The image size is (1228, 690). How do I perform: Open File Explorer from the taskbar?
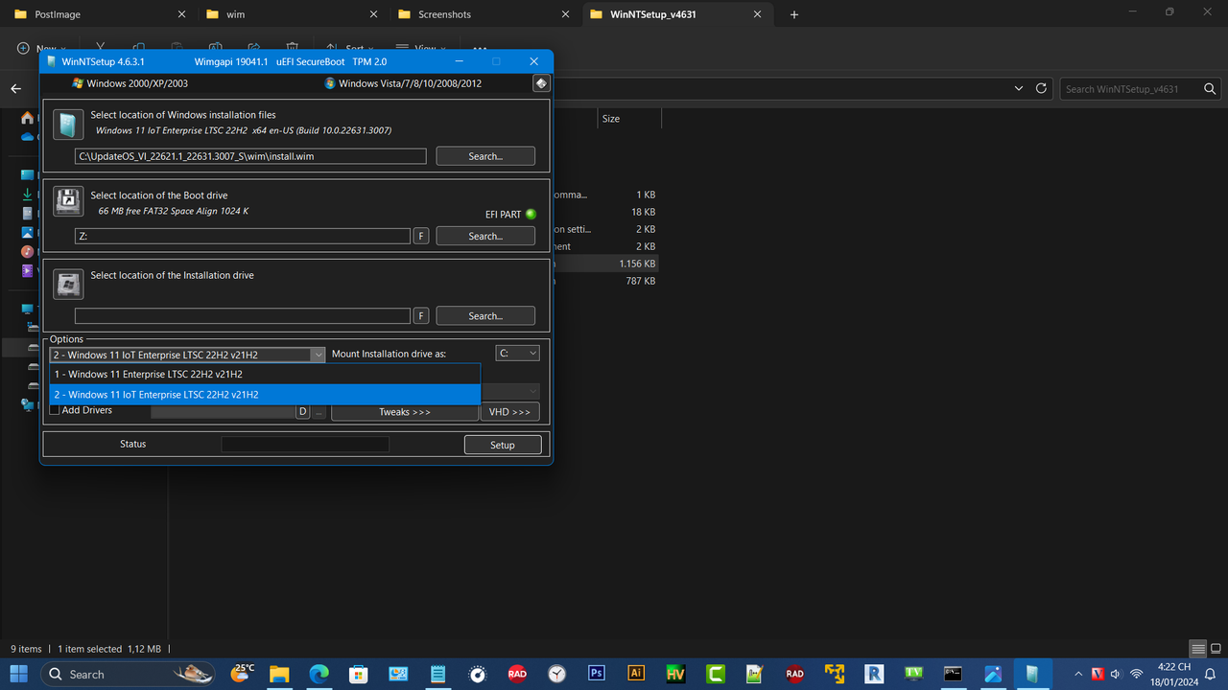coord(279,674)
